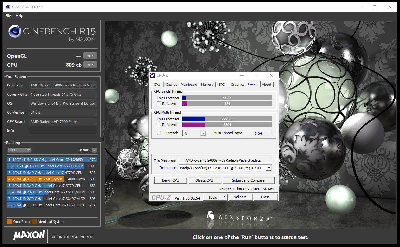Viewport: 400px width, 247px height.
Task: Switch to the Caches tab in CPU-Z
Action: pyautogui.click(x=171, y=84)
